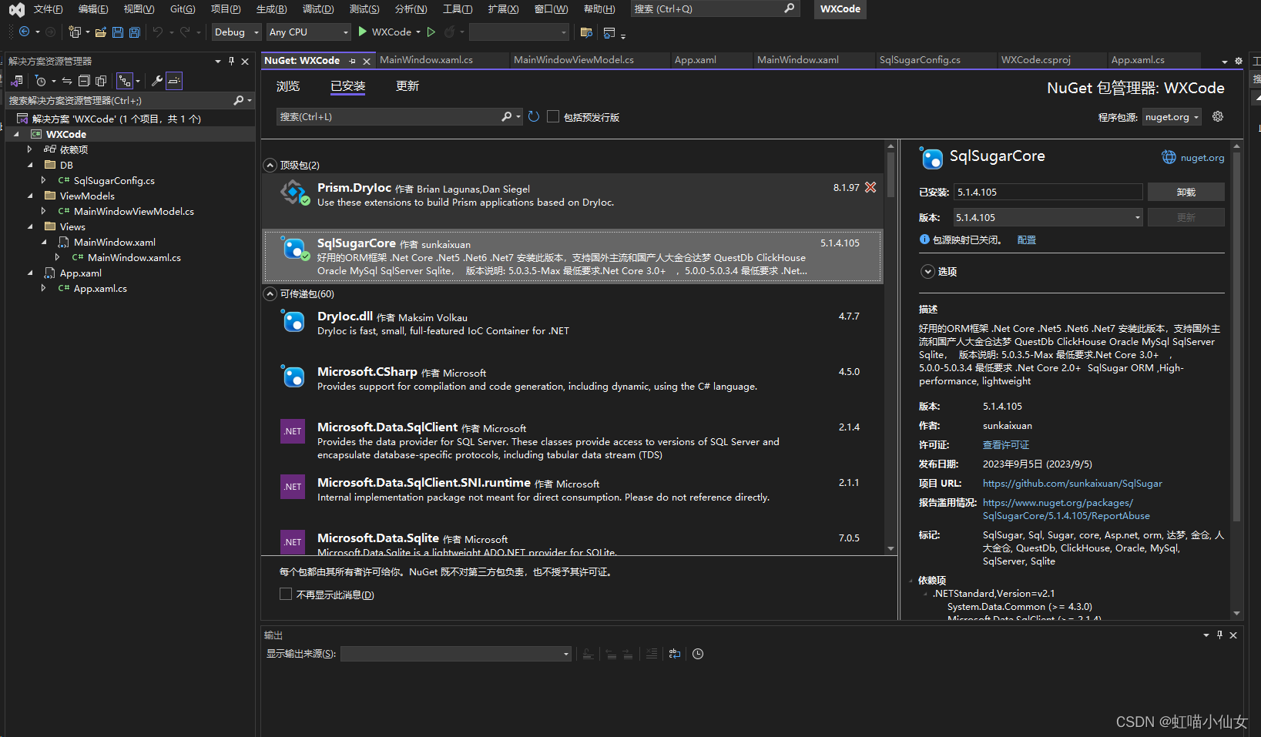Click the sync with active document icon

click(67, 81)
